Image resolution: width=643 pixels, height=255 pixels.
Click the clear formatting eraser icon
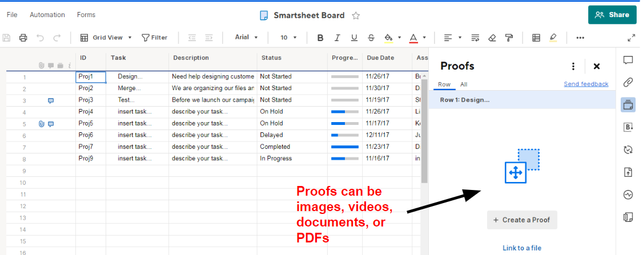pos(492,38)
